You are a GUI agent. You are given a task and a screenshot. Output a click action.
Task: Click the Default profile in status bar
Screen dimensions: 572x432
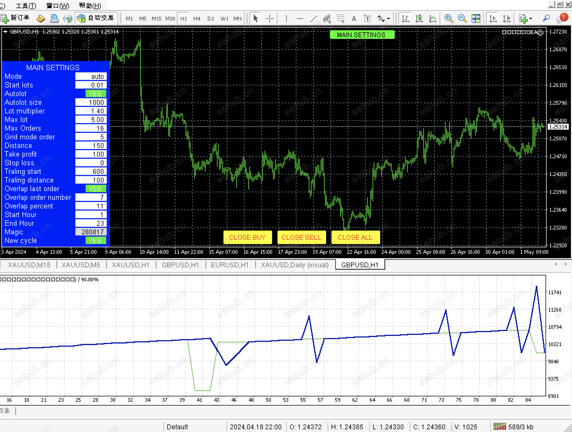tap(177, 427)
